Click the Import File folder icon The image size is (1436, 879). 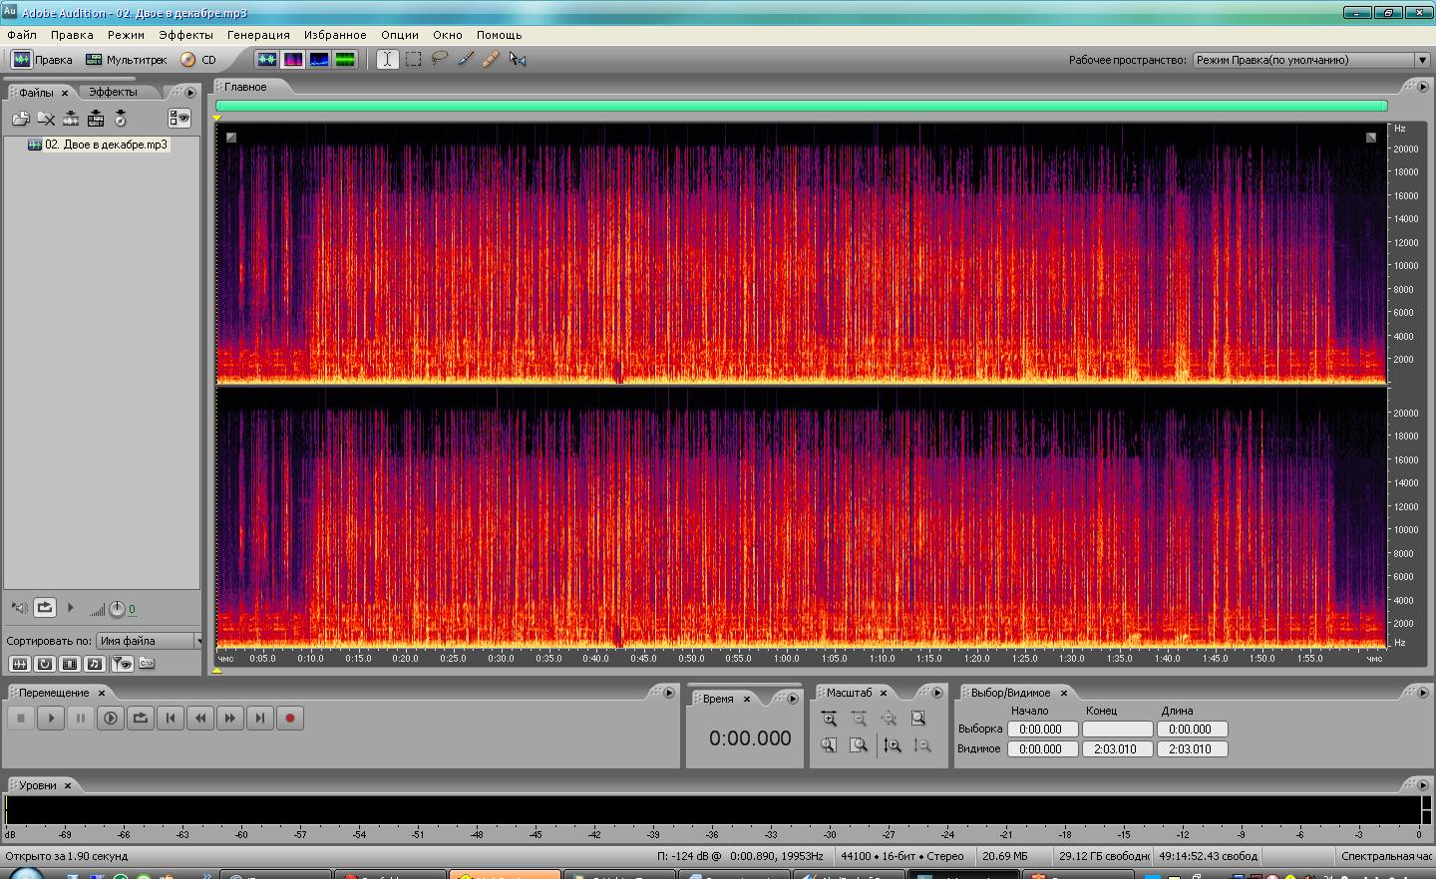pyautogui.click(x=20, y=119)
